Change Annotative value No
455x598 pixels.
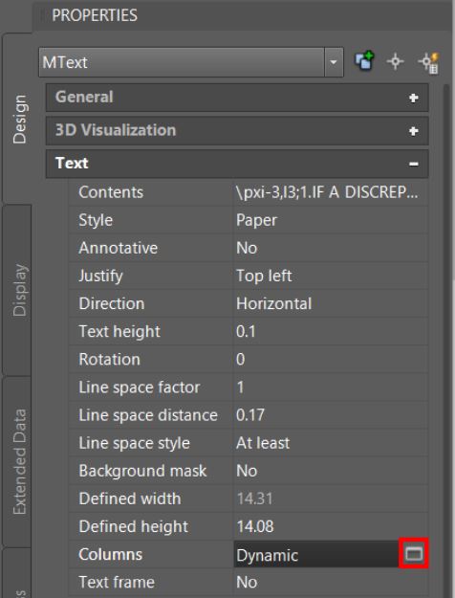click(331, 248)
